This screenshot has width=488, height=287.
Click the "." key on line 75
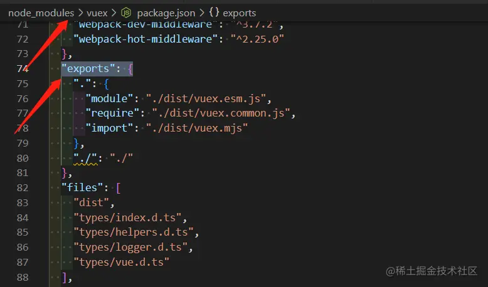[x=82, y=83]
